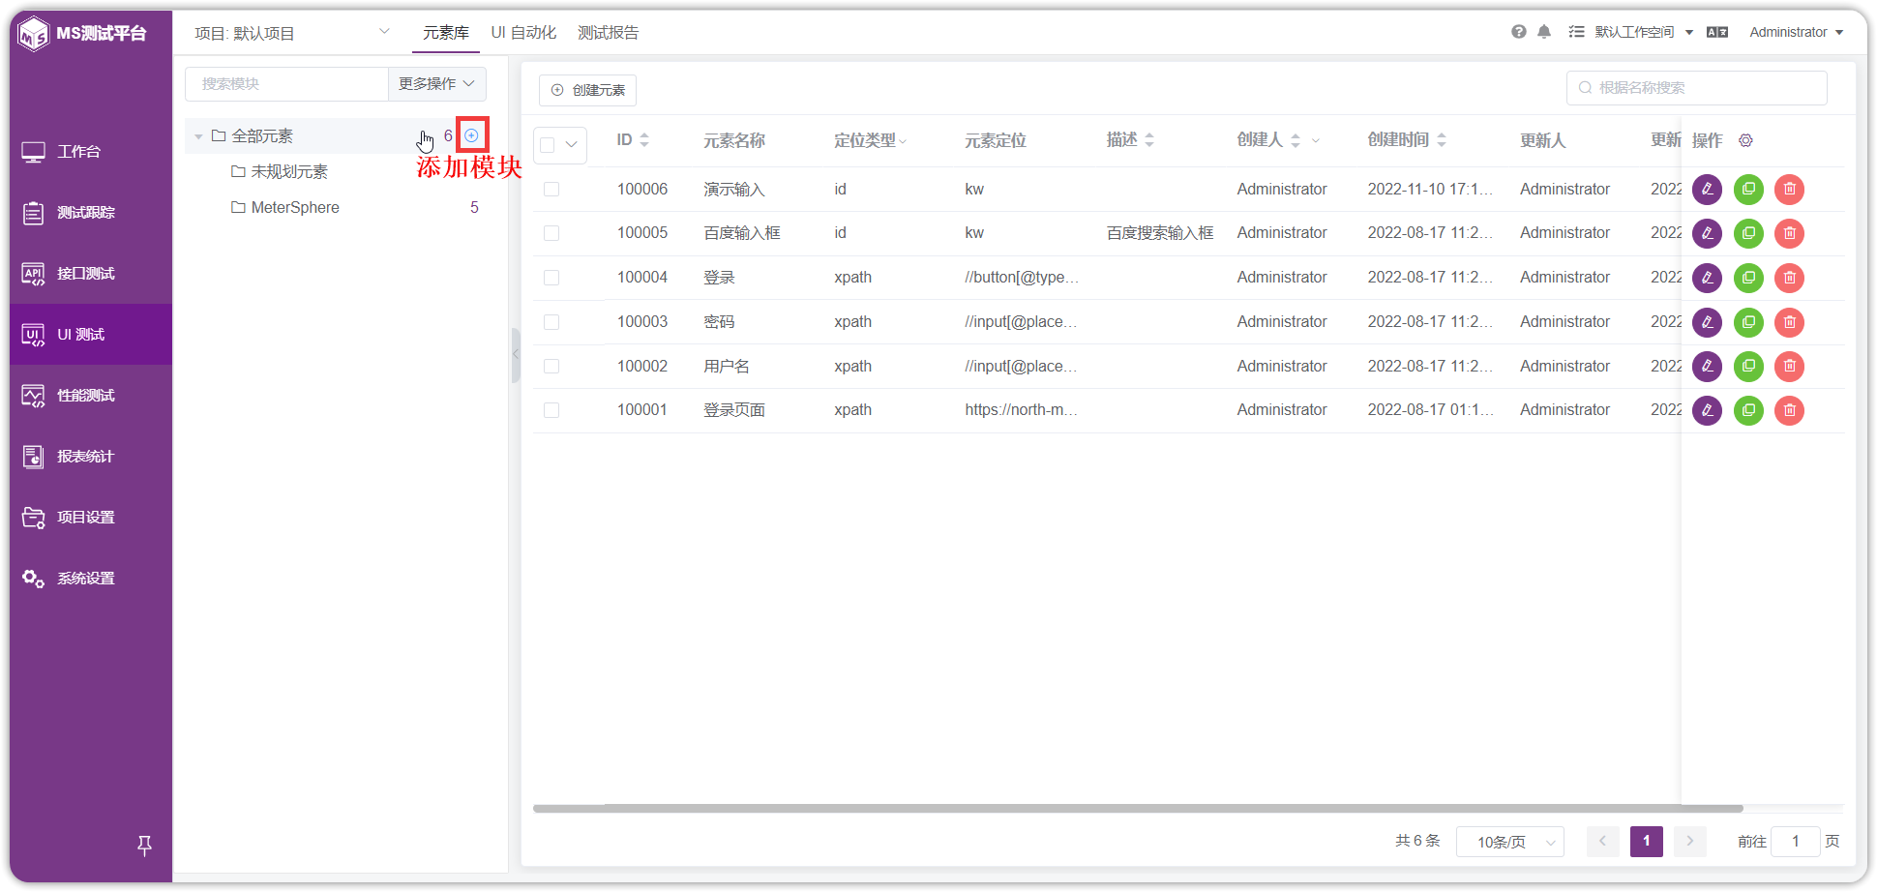Click the 创建元素 button
The image size is (1877, 892).
pyautogui.click(x=586, y=89)
